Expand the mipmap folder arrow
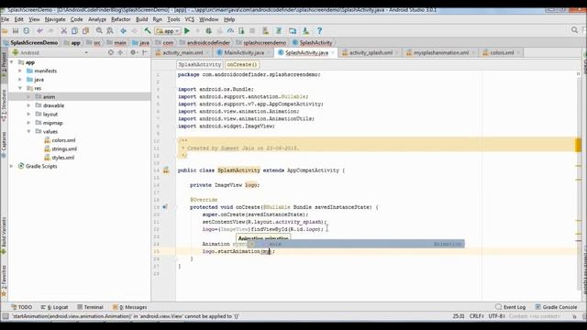The image size is (587, 330). point(28,123)
